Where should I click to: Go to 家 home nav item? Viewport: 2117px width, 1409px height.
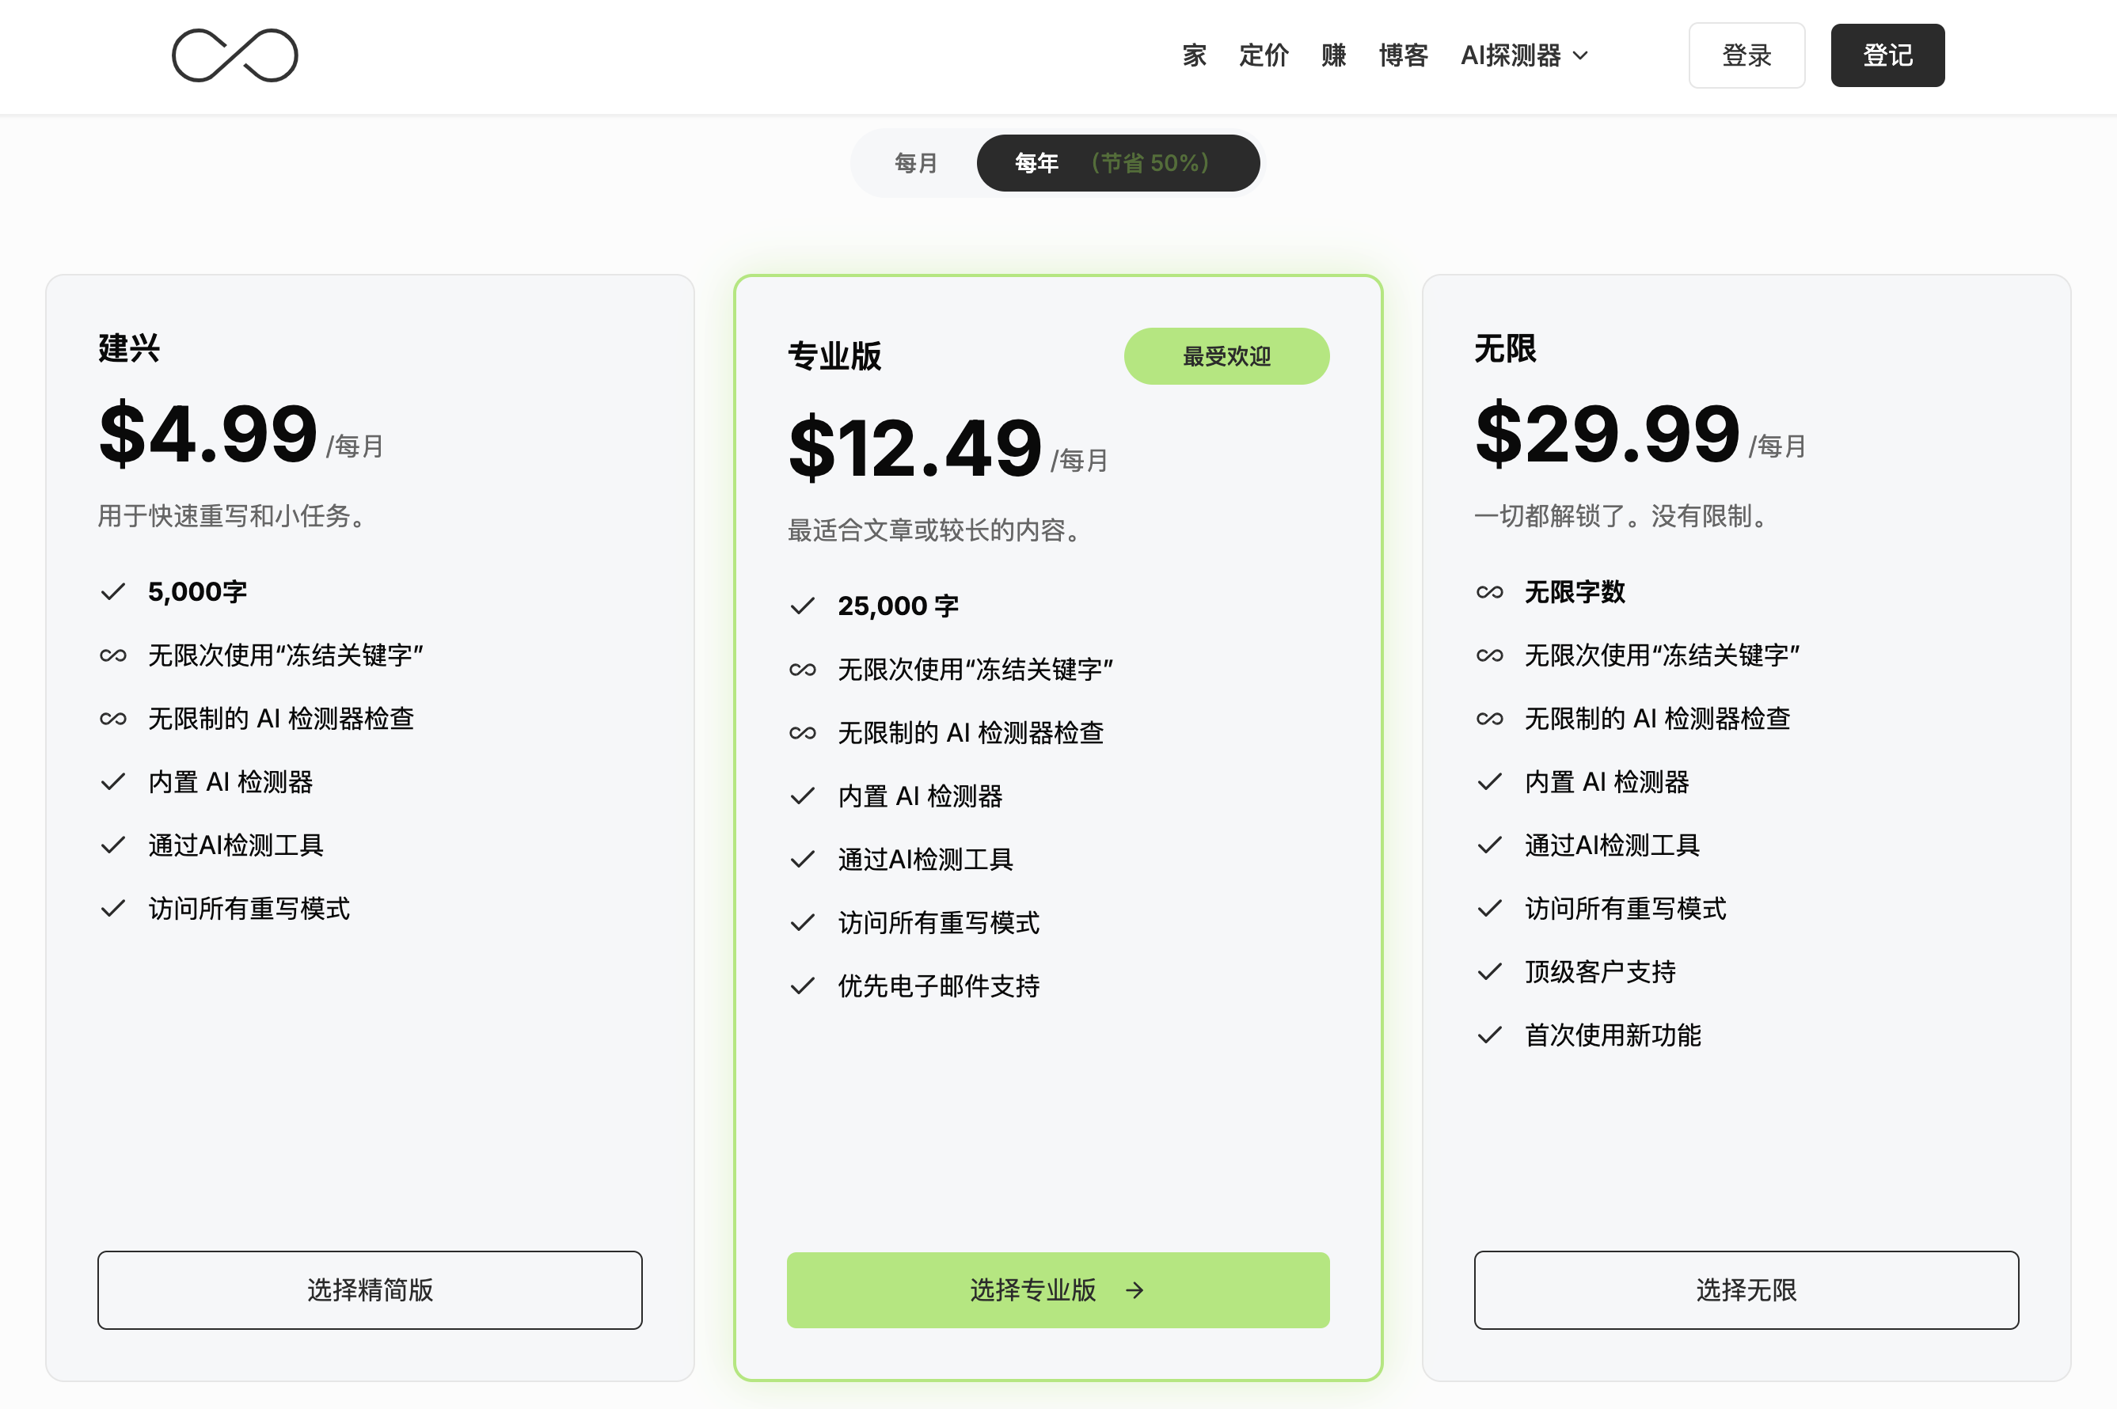coord(1194,55)
